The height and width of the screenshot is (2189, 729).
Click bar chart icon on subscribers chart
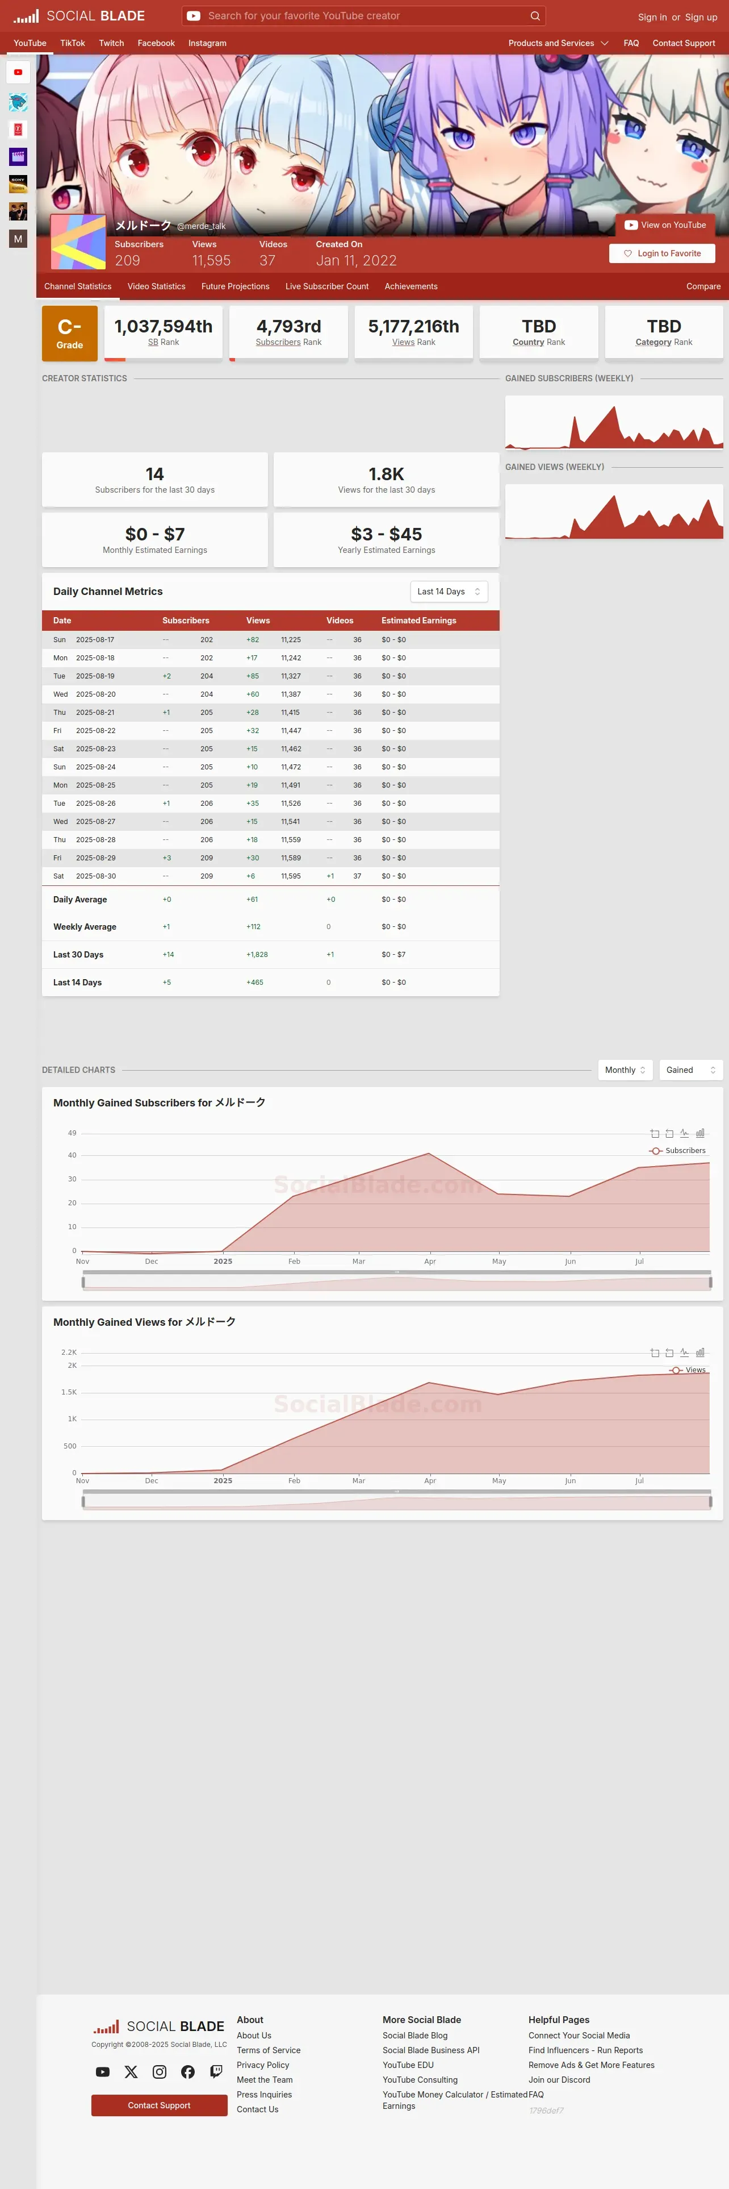coord(700,1133)
